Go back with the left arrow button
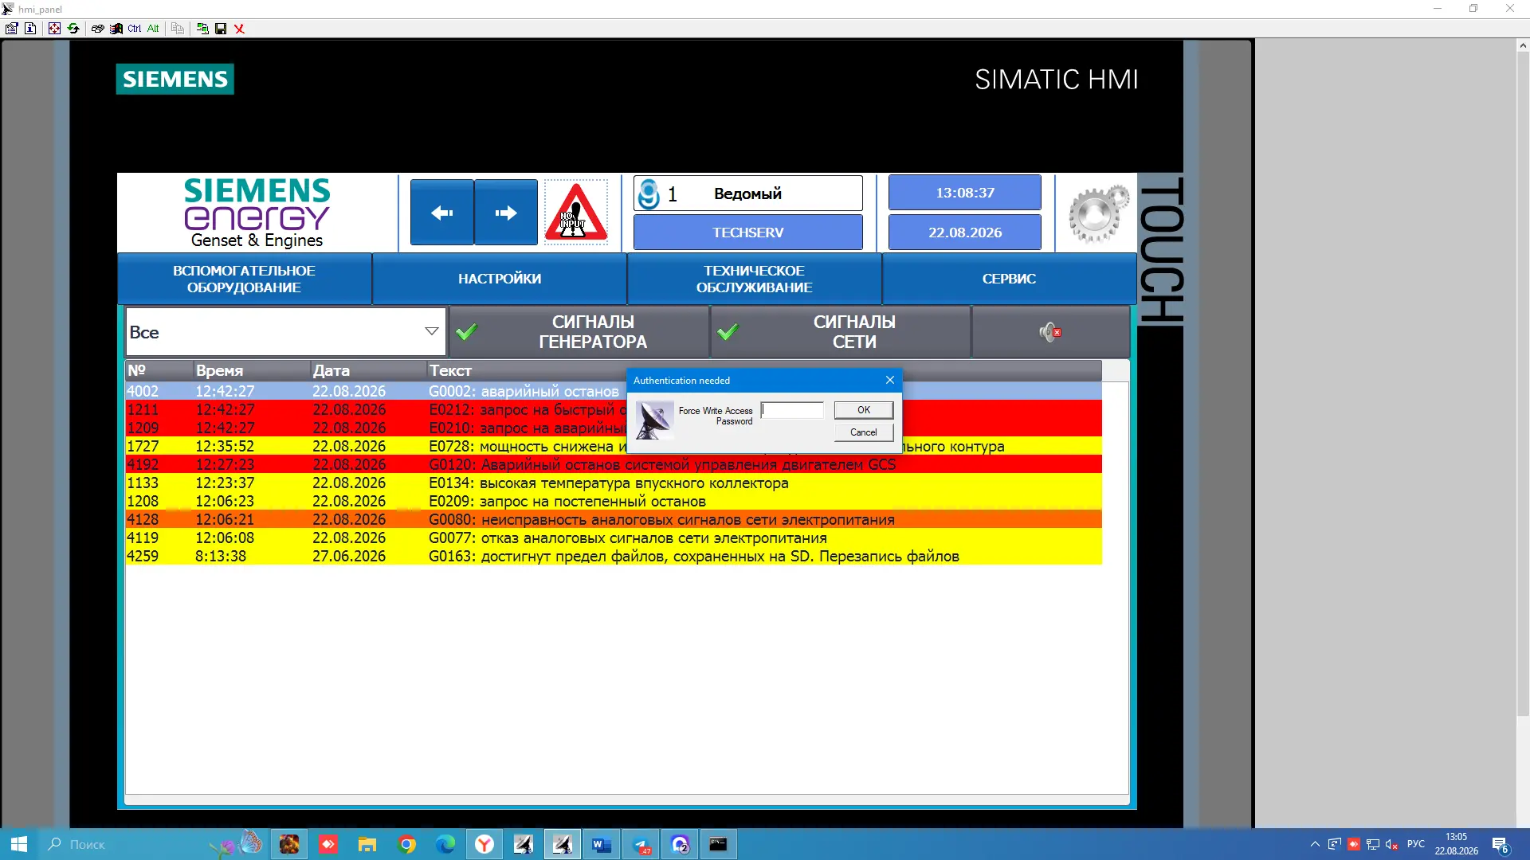 pyautogui.click(x=441, y=213)
